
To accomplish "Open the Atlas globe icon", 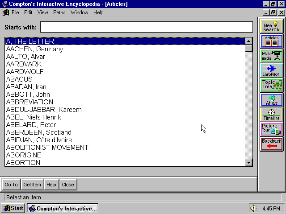I will [272, 100].
